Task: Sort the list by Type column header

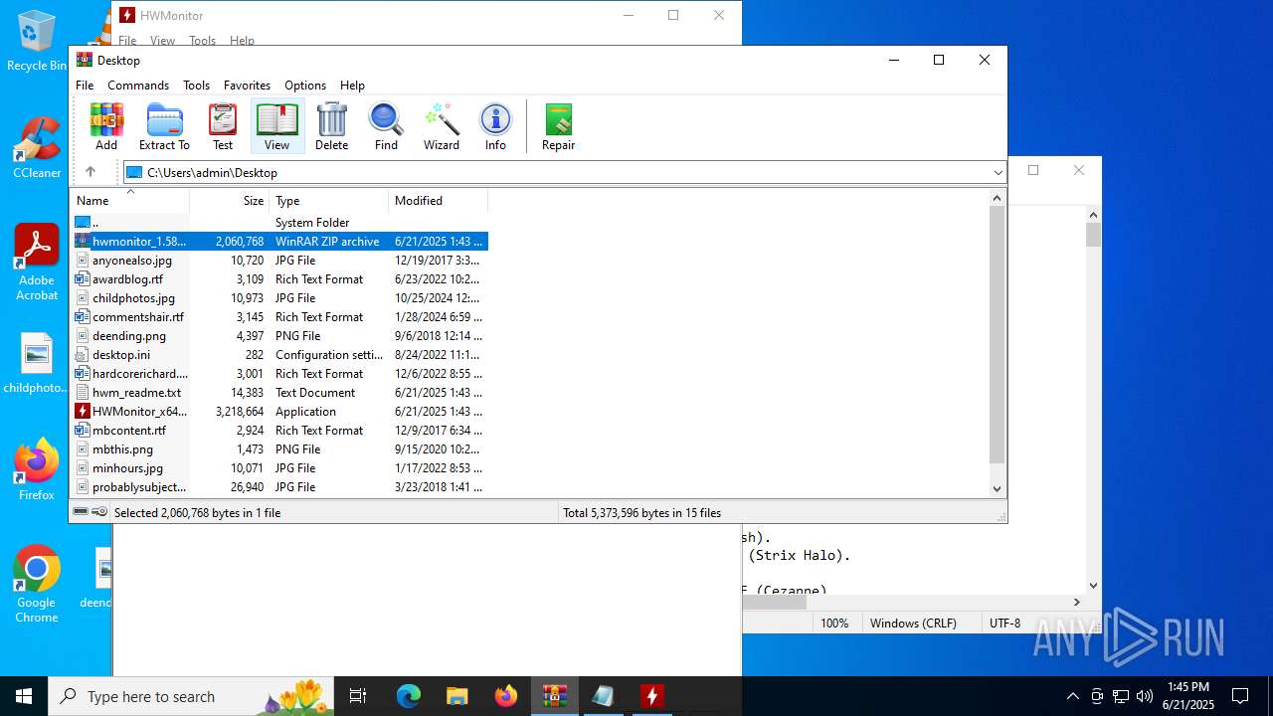Action: (329, 201)
